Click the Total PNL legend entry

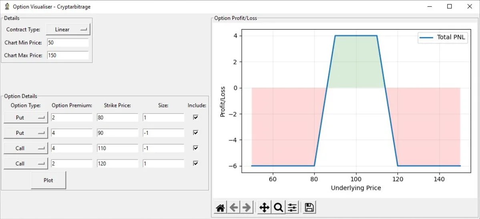[443, 37]
